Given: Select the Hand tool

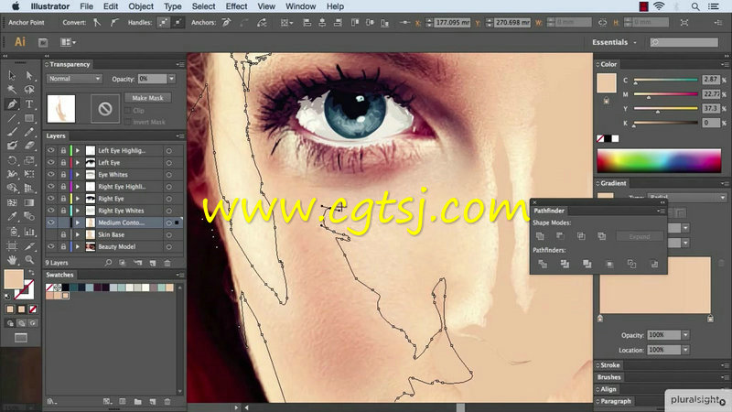Looking at the screenshot, I should (x=12, y=259).
